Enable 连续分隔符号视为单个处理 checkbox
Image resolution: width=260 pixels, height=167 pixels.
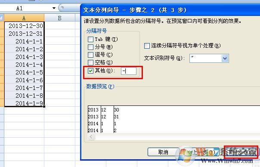(x=147, y=46)
